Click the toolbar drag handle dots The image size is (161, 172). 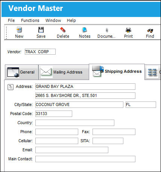(x=6, y=32)
